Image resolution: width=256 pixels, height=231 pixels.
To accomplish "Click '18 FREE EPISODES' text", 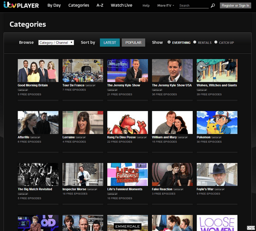I will (75, 194).
